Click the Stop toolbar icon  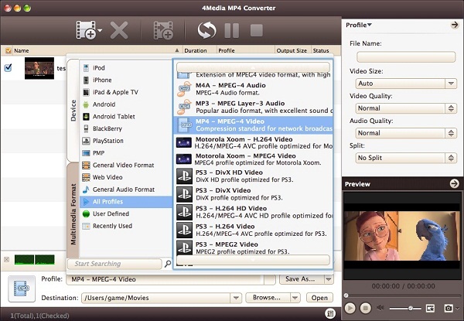coord(256,31)
